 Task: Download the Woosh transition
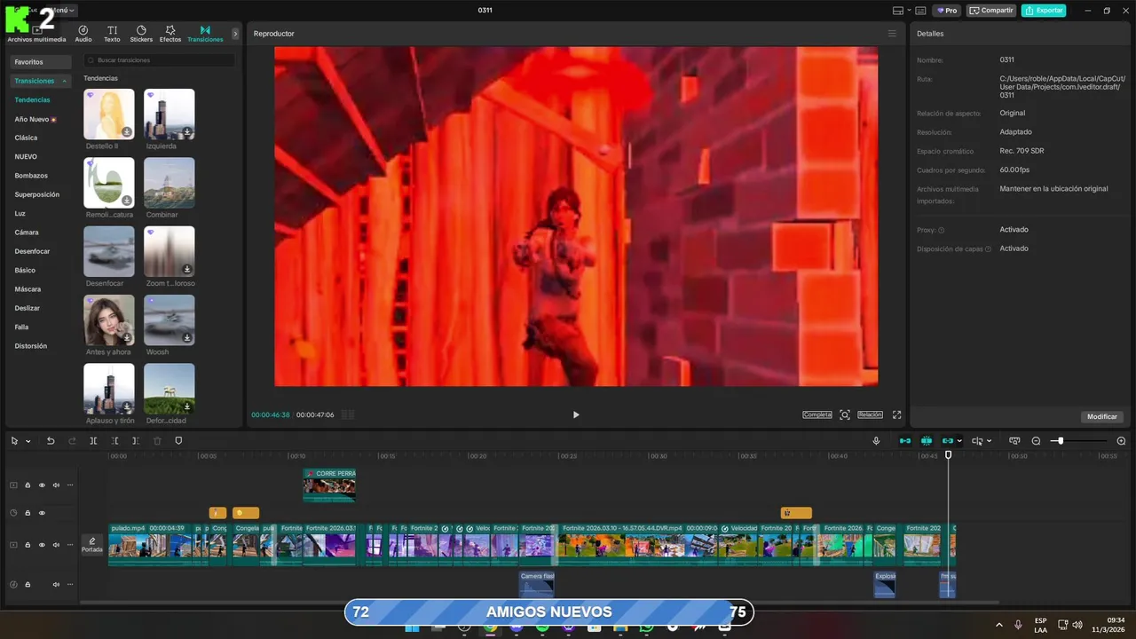[x=187, y=338]
